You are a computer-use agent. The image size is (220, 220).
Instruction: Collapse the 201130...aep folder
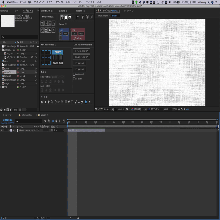coord(1,50)
